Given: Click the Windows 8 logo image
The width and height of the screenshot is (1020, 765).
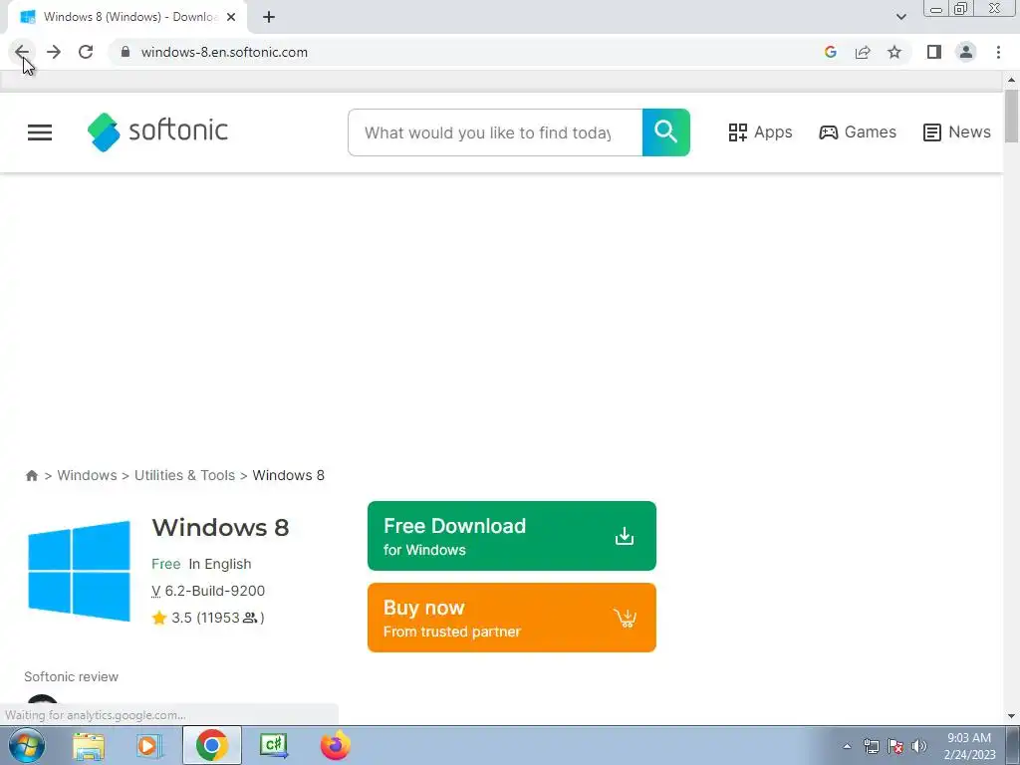Looking at the screenshot, I should click(x=79, y=571).
